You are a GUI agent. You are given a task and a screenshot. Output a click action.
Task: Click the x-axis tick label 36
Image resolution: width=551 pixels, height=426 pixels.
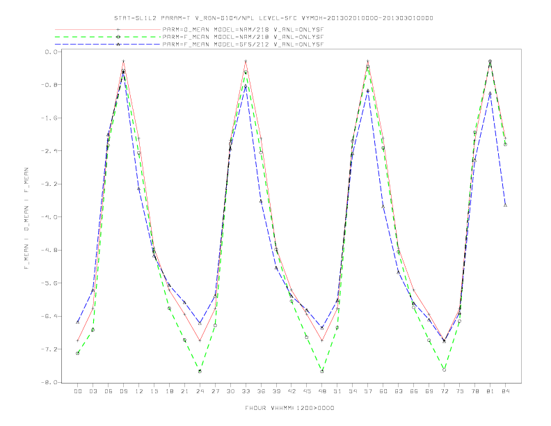pos(261,391)
